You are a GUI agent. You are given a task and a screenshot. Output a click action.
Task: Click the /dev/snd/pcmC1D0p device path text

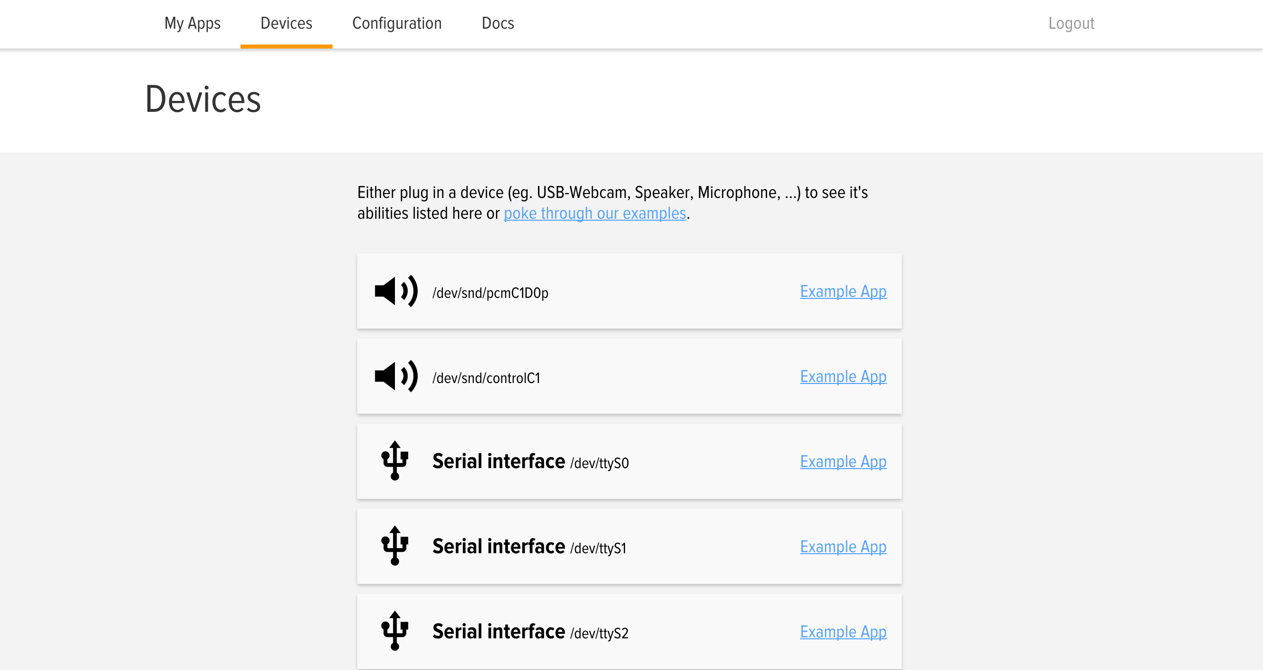[490, 293]
